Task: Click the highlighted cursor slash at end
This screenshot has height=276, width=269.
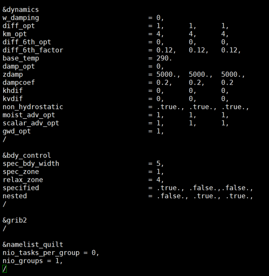Action: 5,269
